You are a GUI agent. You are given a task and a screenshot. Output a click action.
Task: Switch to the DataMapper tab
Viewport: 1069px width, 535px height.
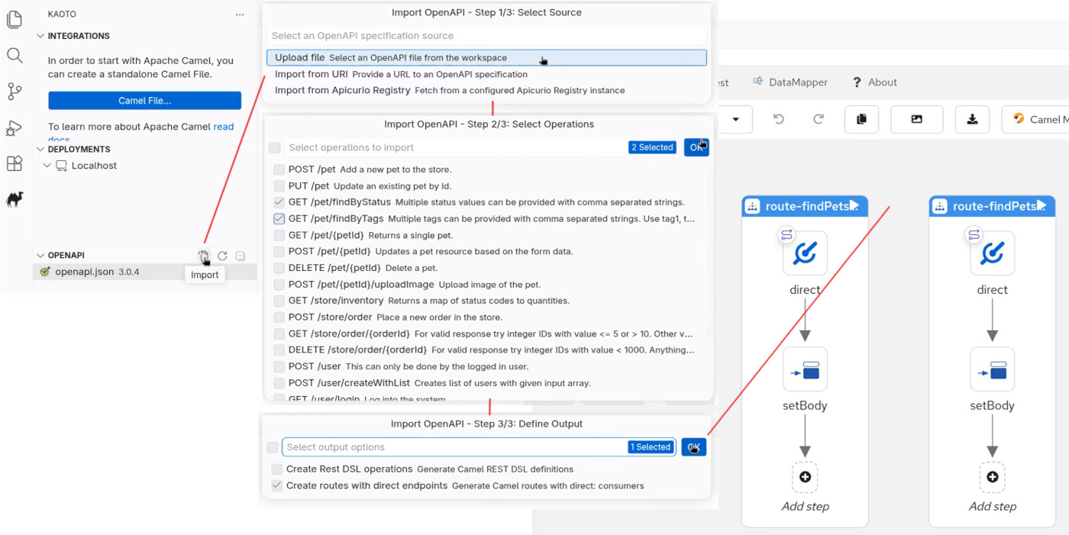click(790, 82)
